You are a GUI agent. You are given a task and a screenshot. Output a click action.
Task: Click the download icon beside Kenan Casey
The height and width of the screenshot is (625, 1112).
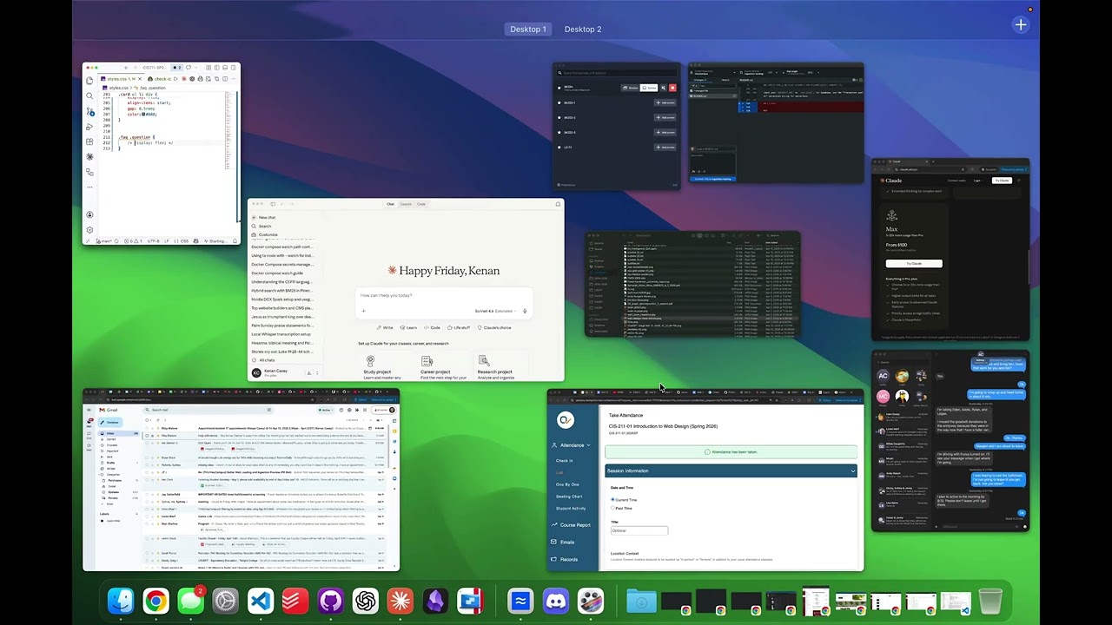click(x=308, y=372)
